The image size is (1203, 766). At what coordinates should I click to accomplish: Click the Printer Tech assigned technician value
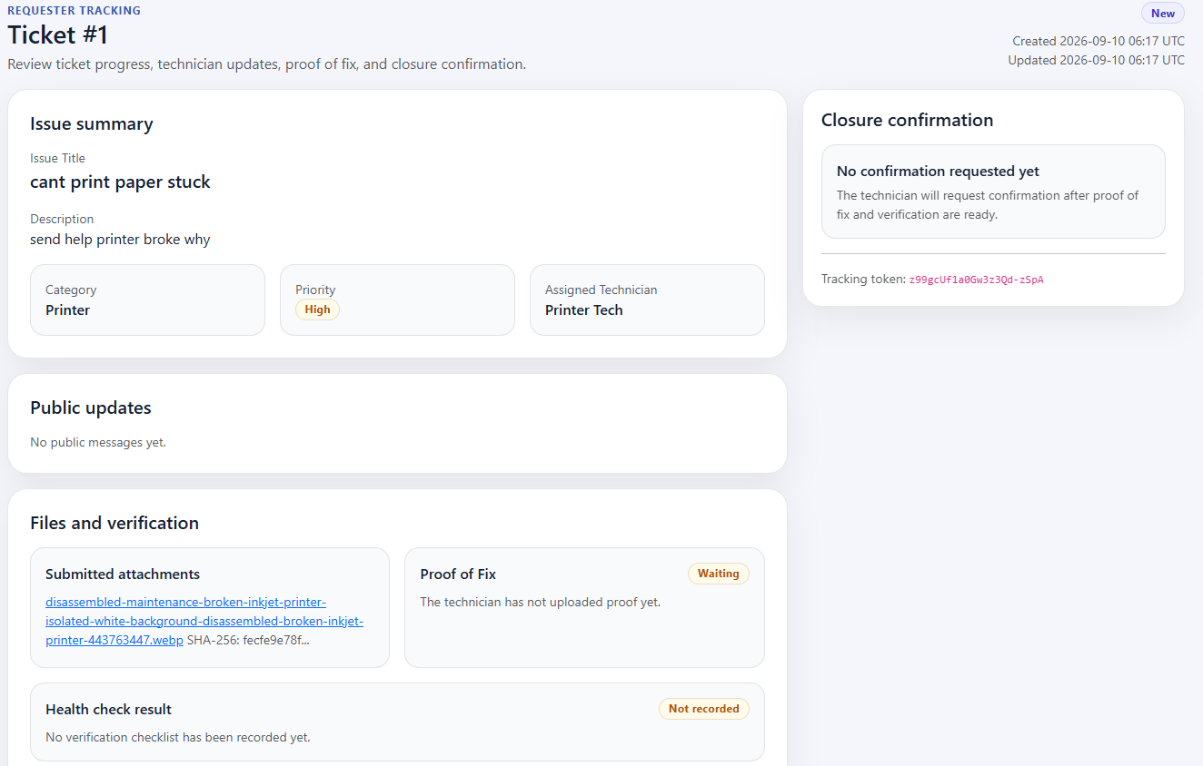[583, 309]
